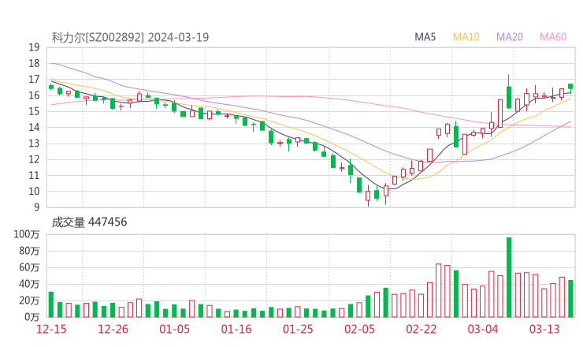The height and width of the screenshot is (347, 583).
Task: Click the 03-13 date axis label
Action: pos(544,329)
